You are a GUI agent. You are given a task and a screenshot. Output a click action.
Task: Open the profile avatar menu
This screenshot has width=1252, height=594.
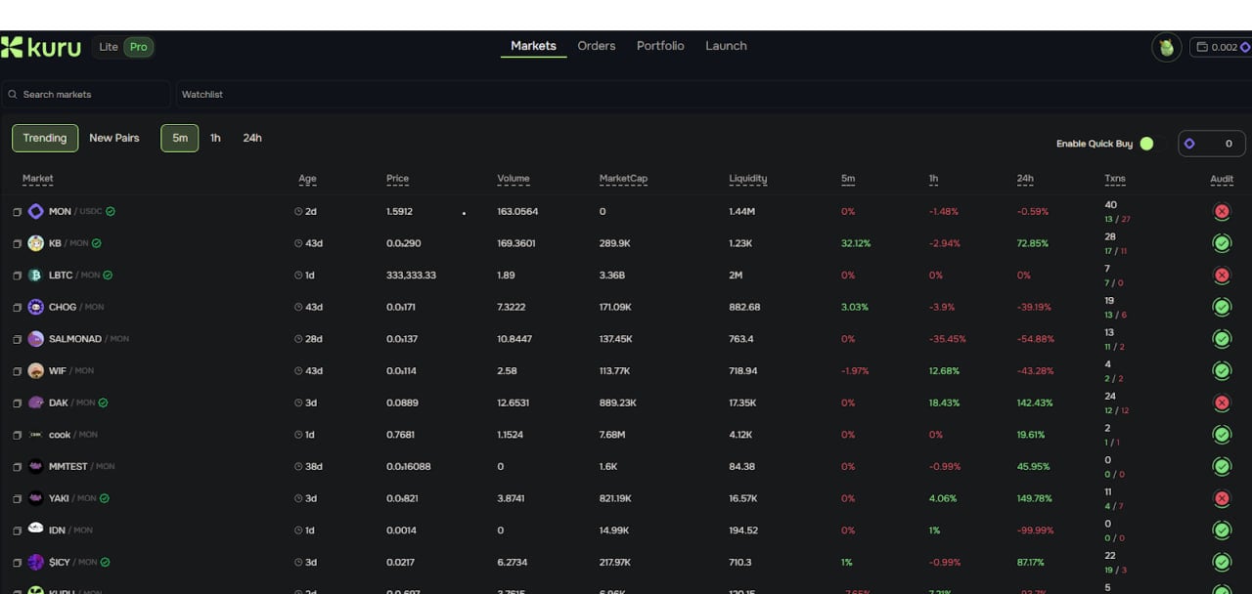tap(1166, 47)
